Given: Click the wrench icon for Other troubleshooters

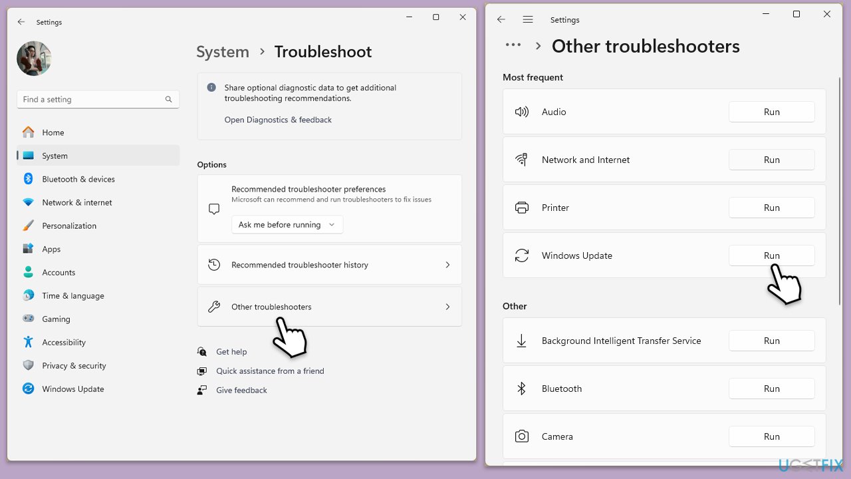Looking at the screenshot, I should (214, 307).
